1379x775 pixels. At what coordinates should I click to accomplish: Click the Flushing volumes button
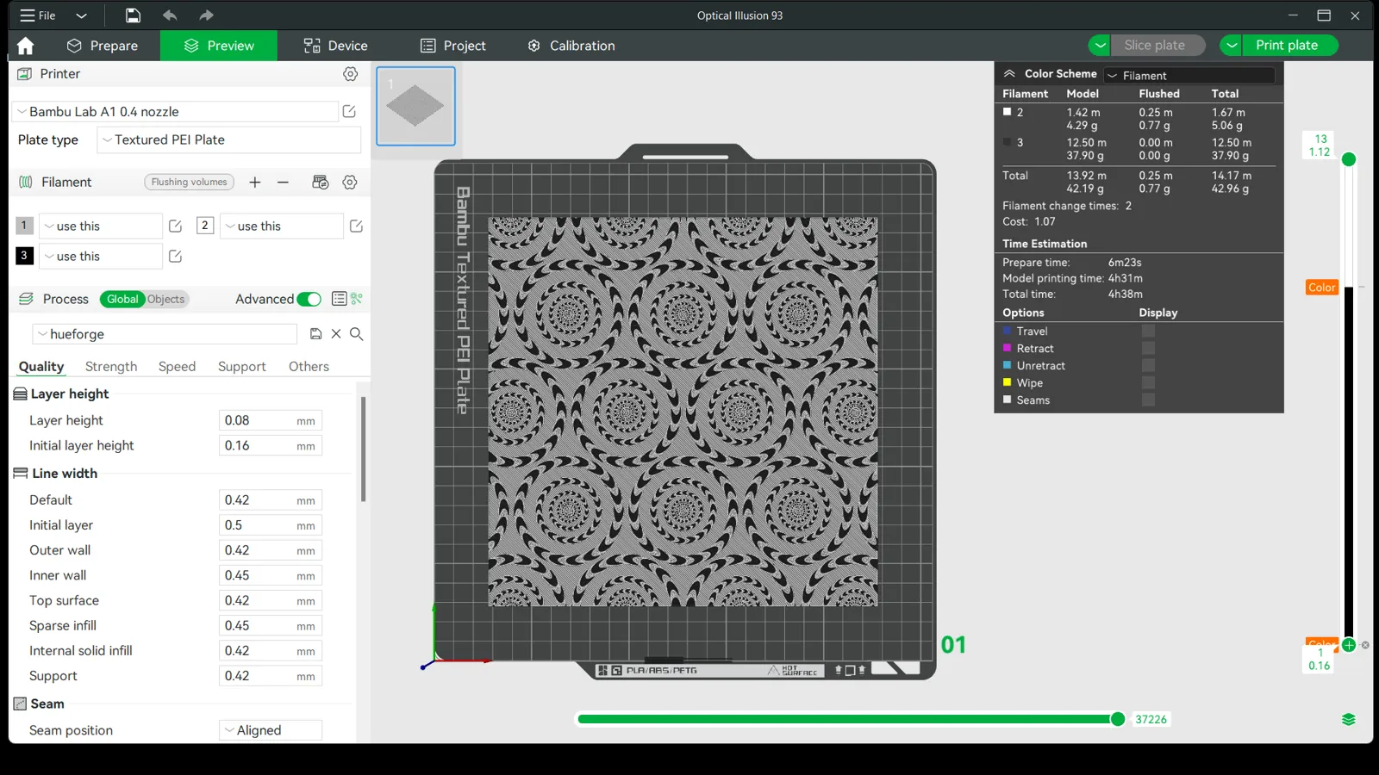190,182
